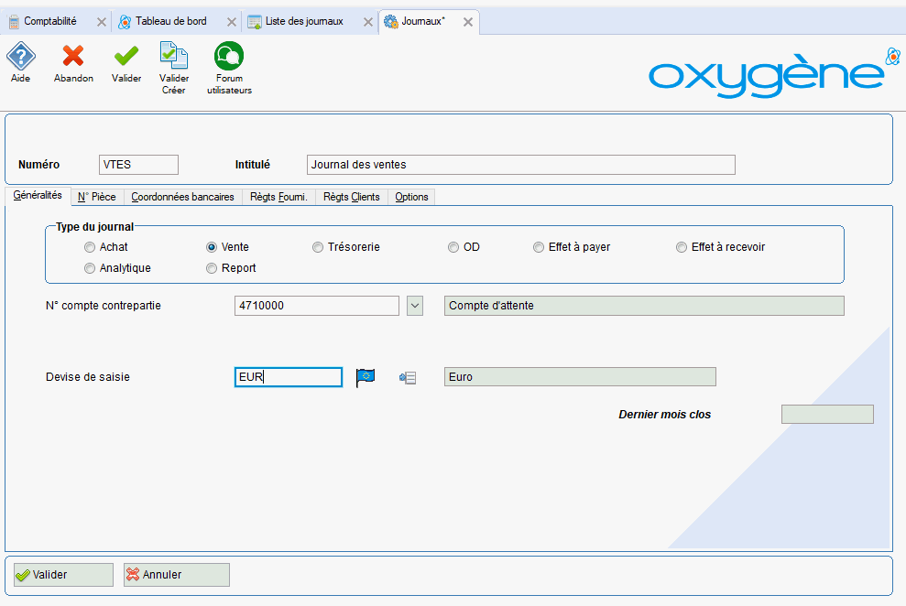This screenshot has width=906, height=606.
Task: Open the Généralités tab
Action: pos(38,196)
